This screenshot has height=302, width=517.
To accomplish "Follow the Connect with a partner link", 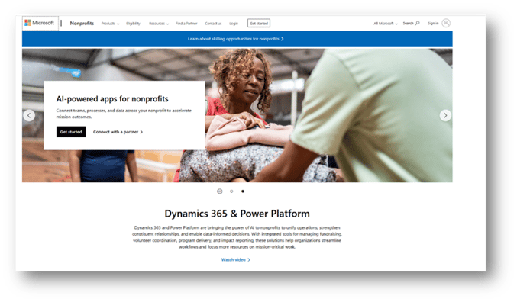I will [x=118, y=132].
